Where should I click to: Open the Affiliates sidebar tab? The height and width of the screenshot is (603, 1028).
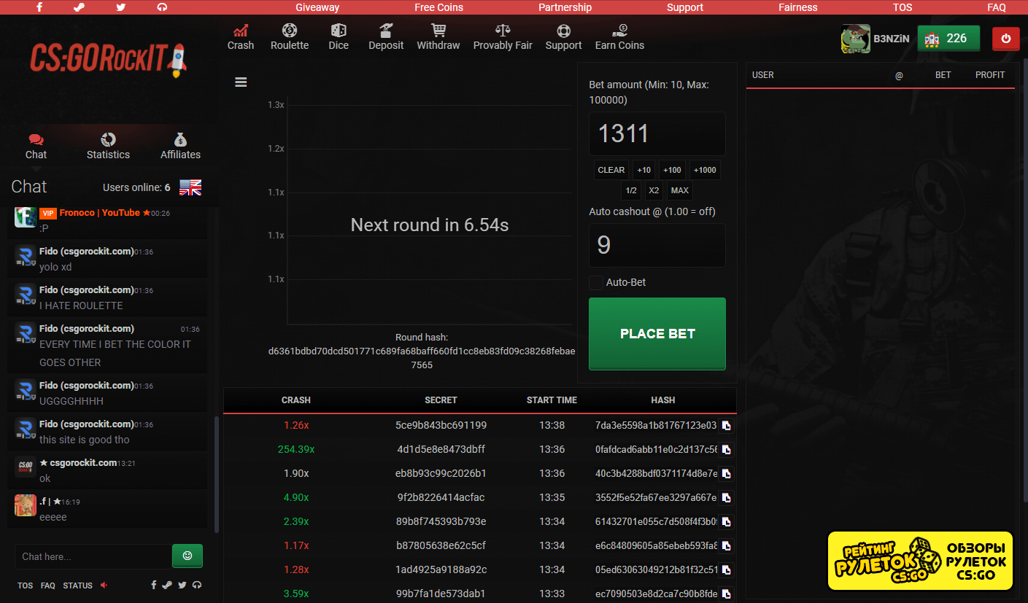[x=180, y=146]
